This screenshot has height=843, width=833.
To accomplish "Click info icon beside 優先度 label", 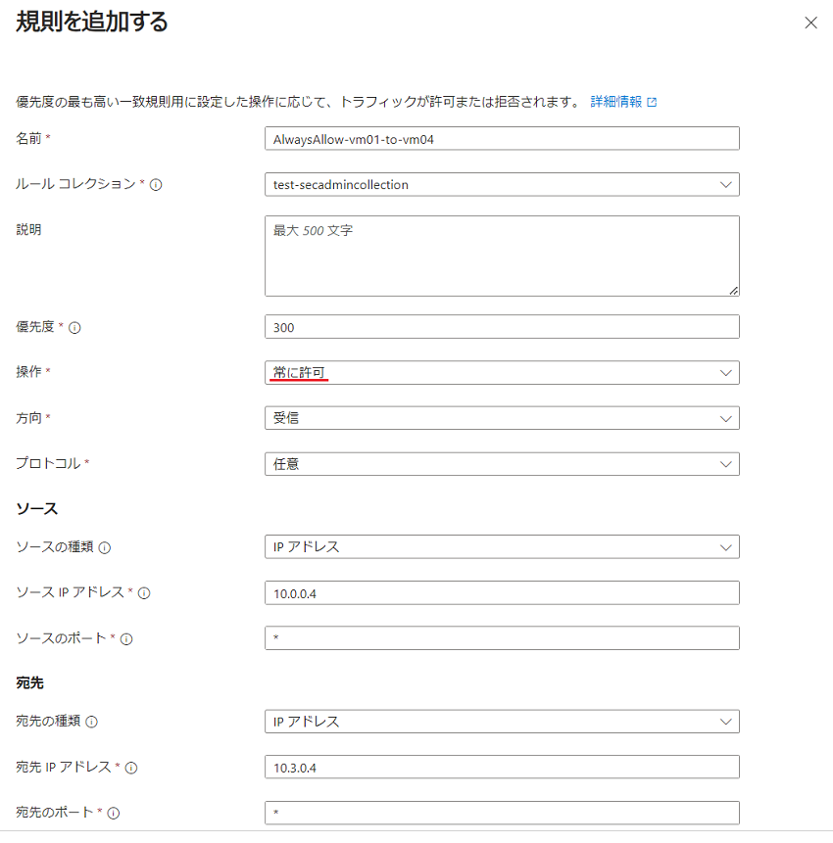I will 74,327.
